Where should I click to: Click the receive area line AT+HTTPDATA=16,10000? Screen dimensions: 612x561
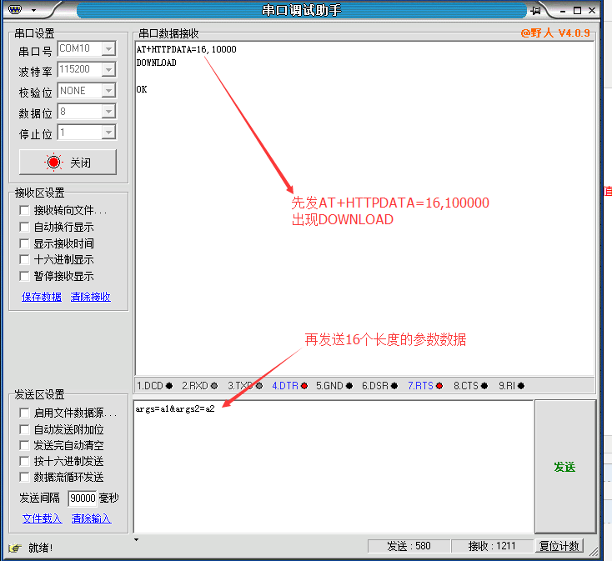[186, 49]
